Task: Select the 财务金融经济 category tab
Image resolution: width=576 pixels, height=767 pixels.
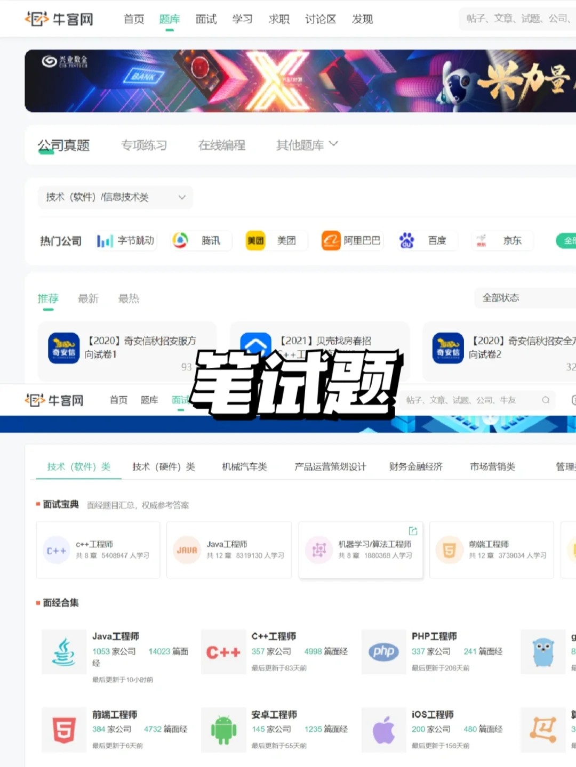Action: point(416,467)
